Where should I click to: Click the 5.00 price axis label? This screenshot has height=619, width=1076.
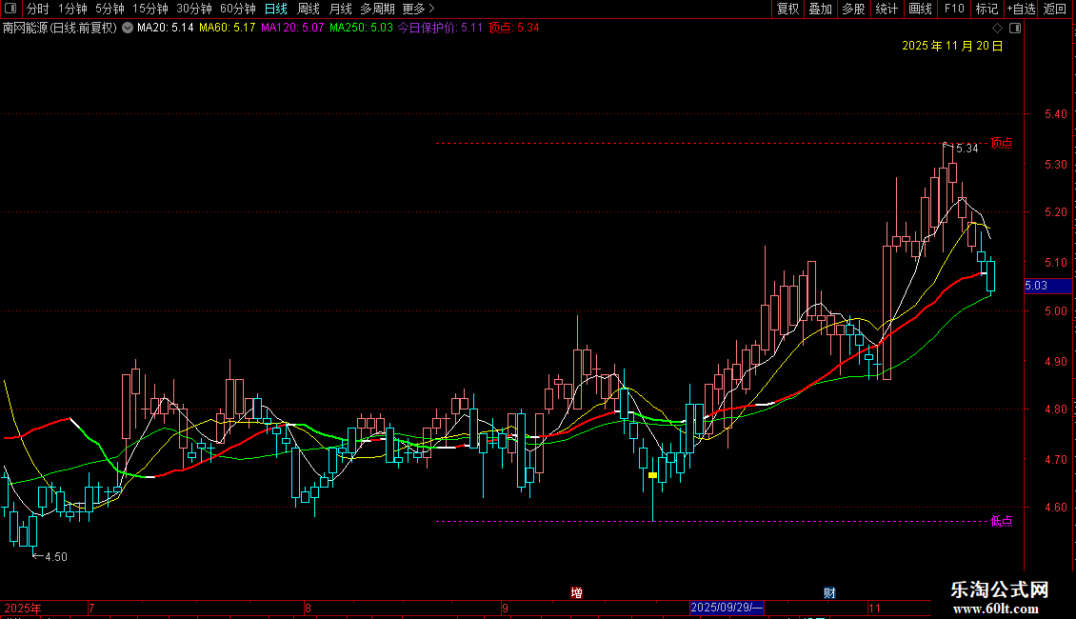click(1055, 310)
